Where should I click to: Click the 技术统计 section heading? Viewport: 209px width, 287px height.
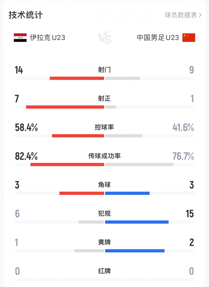click(26, 15)
